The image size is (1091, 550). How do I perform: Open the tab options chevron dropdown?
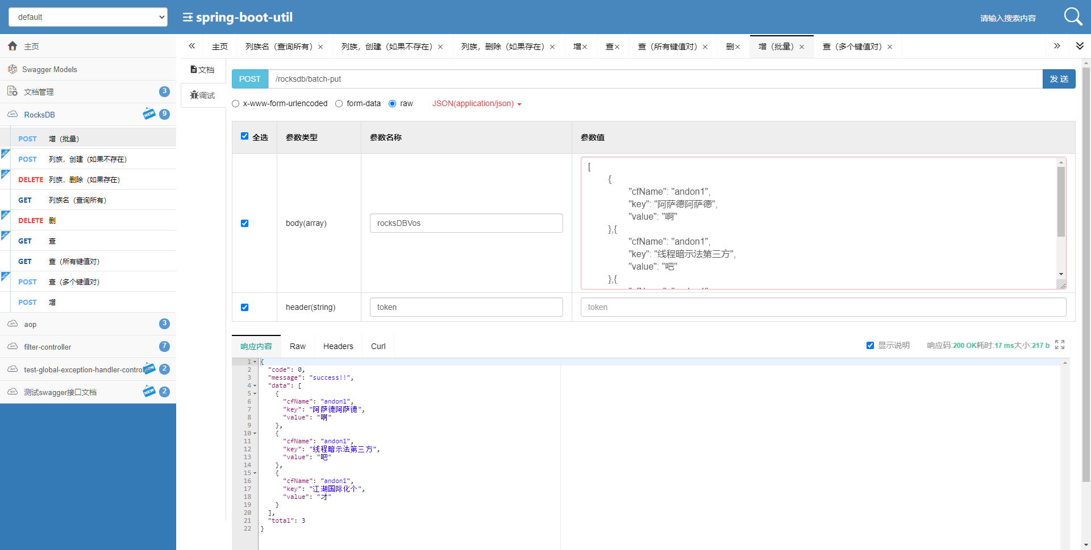(1080, 46)
